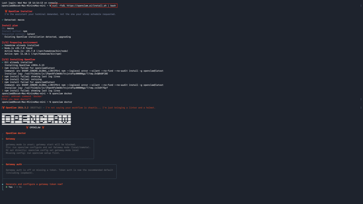Click Gateway auth is off or missing message
The image size is (363, 204).
59,171
